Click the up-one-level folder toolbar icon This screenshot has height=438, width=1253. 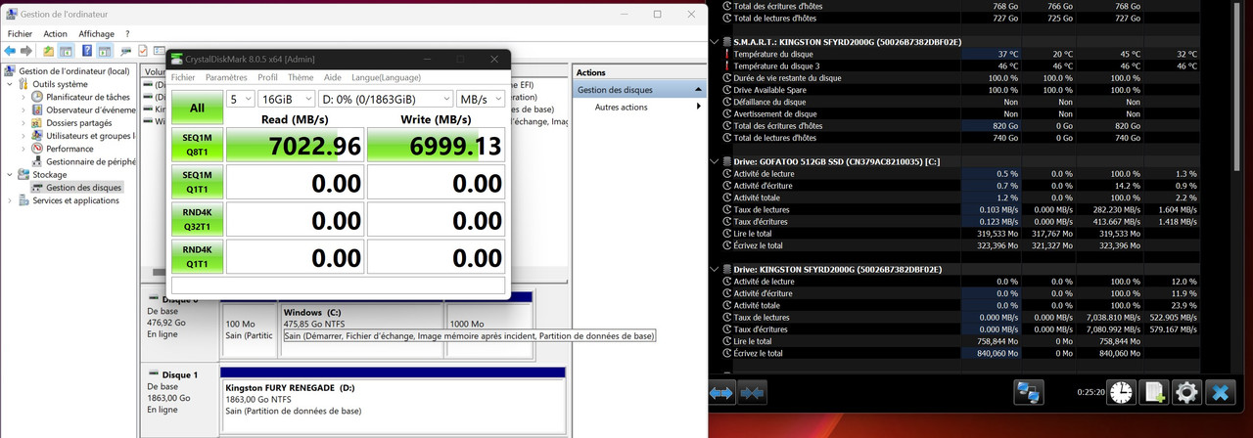49,51
